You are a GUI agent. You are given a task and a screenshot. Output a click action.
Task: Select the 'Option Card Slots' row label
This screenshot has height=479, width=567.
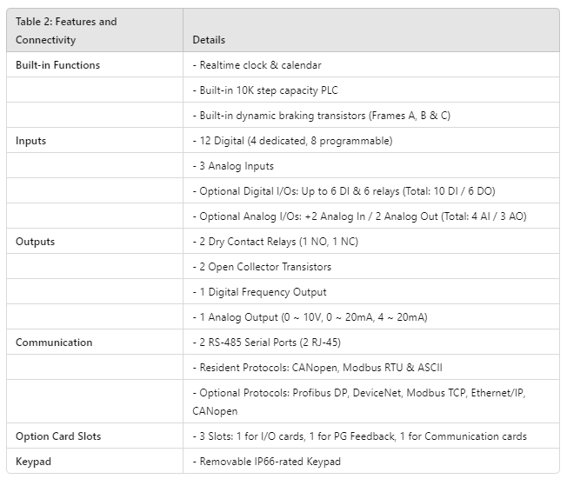coord(57,436)
